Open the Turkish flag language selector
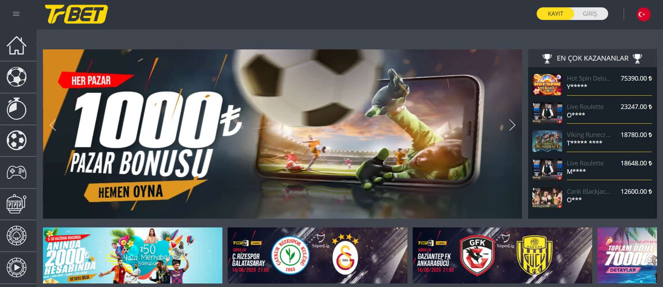663x287 pixels. tap(643, 14)
